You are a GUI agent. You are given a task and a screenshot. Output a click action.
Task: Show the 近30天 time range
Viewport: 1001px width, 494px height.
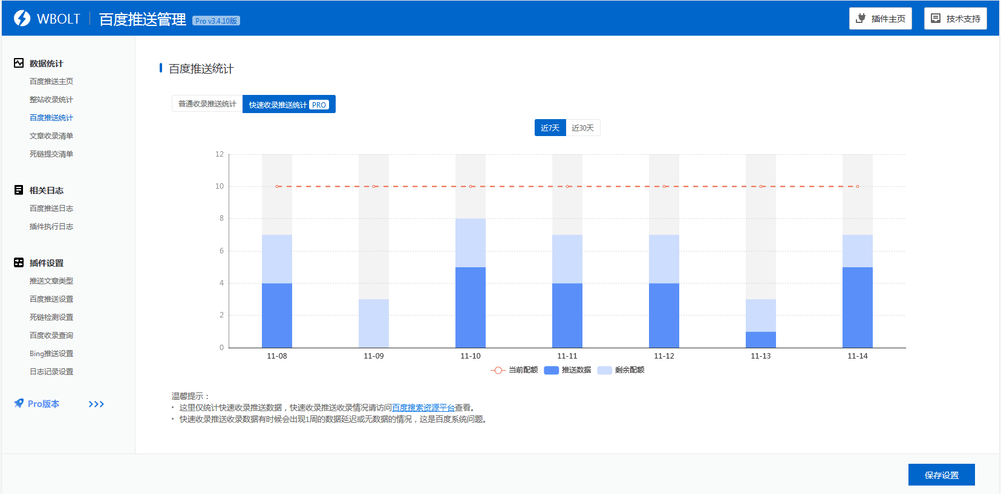click(582, 128)
